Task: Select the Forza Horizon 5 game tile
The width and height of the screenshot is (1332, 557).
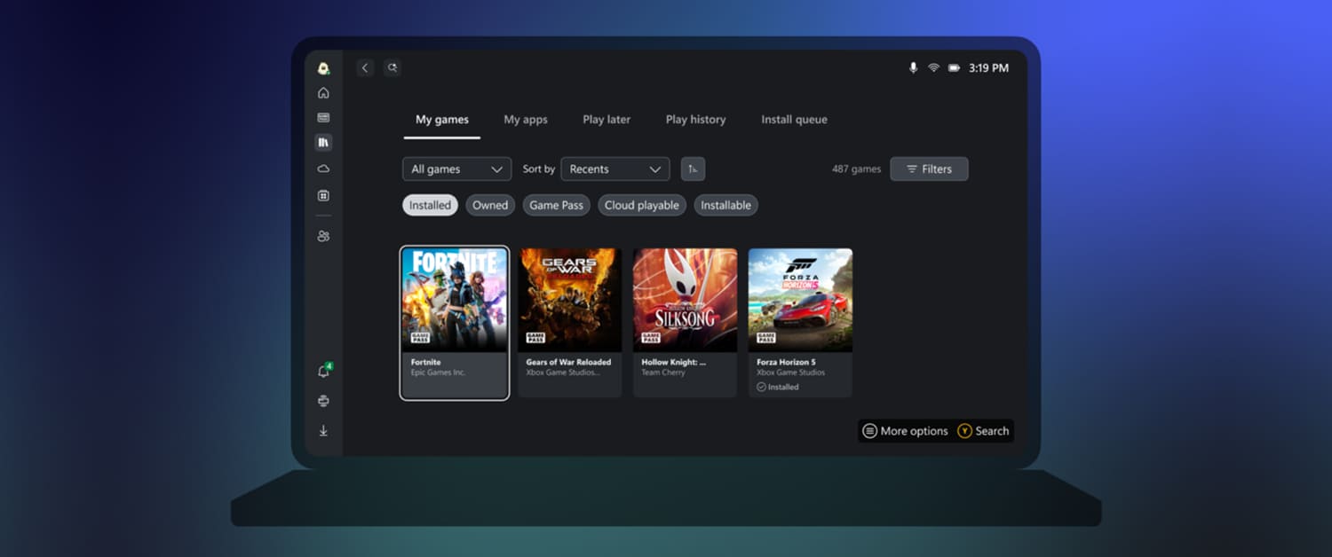Action: coord(800,321)
